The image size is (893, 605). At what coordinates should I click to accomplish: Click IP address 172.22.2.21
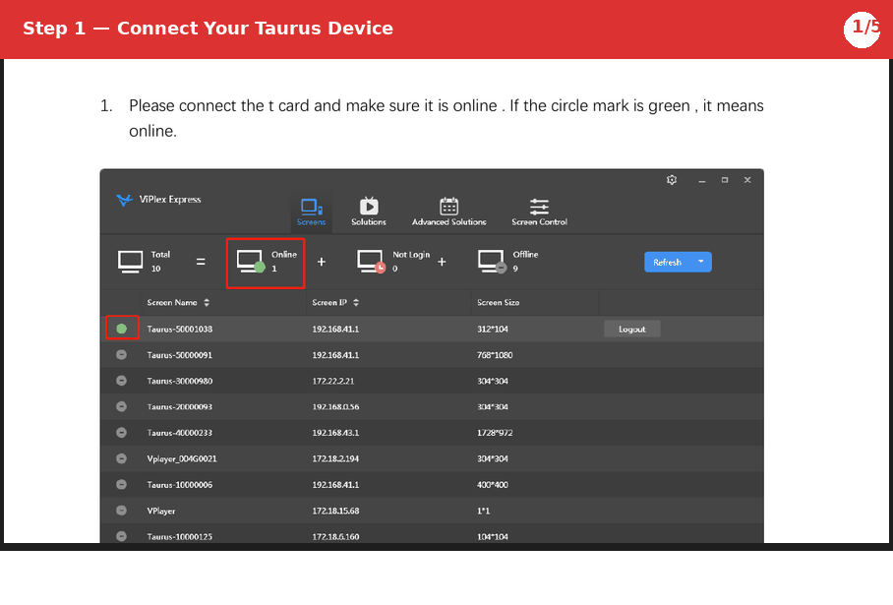(x=333, y=381)
